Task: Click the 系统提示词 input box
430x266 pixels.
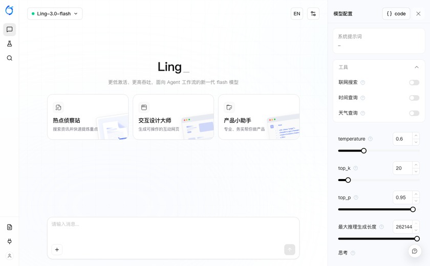Action: pyautogui.click(x=379, y=41)
